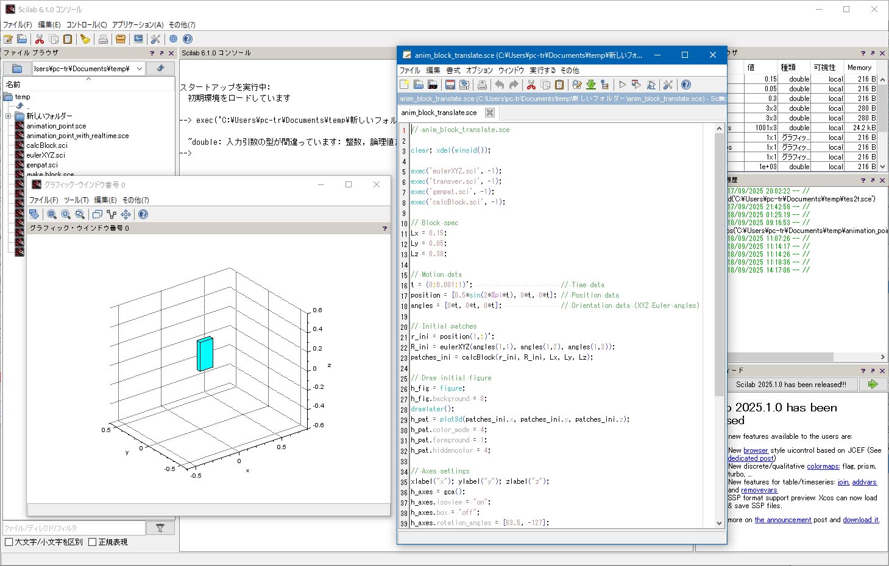Click the SciNotes execute play icon
The height and width of the screenshot is (566, 889).
coord(622,85)
